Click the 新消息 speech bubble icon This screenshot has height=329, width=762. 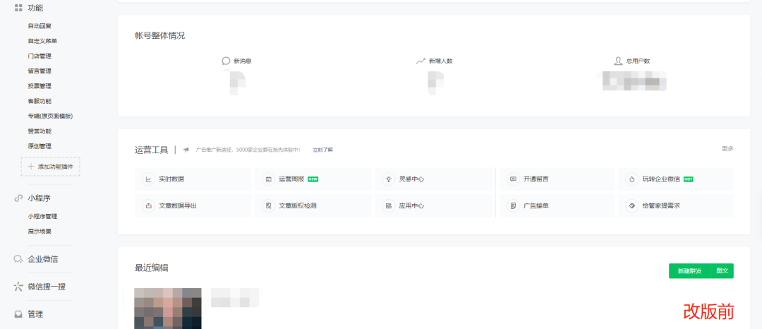pos(226,61)
